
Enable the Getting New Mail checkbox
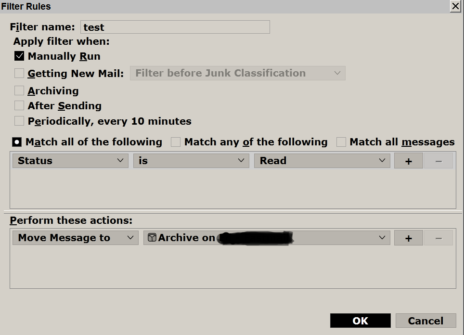[19, 74]
